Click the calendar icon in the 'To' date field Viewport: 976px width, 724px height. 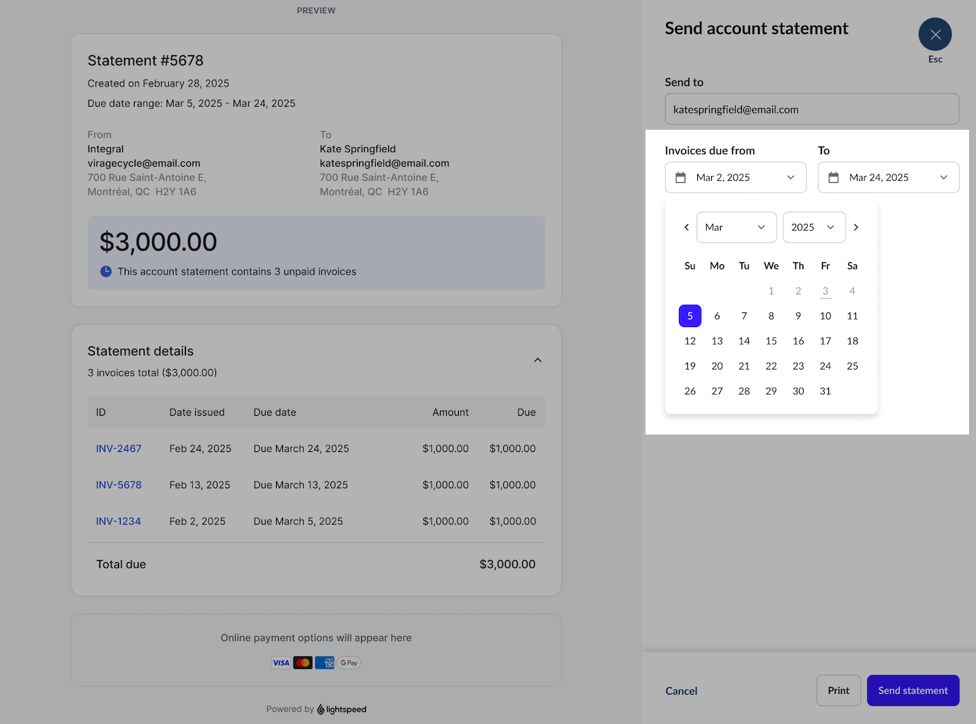(834, 177)
